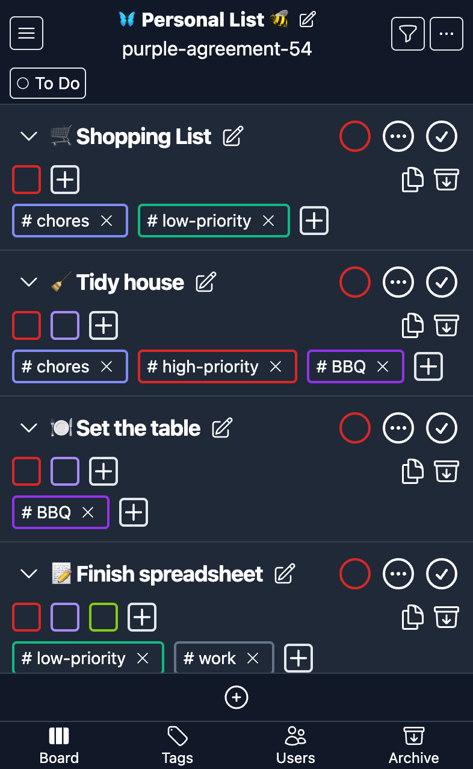Screen dimensions: 473x769
Task: Add new card with bottom plus icon
Action: [x=236, y=697]
